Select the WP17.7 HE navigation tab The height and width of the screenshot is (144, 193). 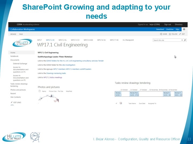coord(114,40)
